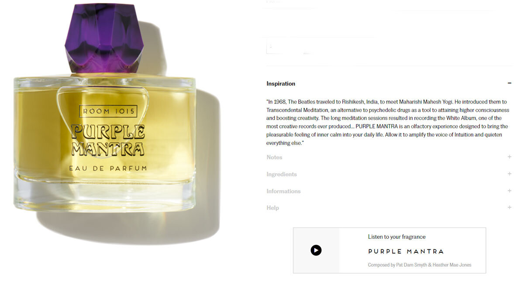
Task: Play the Purple Mantra fragrance track
Action: coord(316,250)
